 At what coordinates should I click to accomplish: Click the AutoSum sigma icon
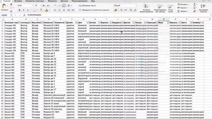[194, 4]
